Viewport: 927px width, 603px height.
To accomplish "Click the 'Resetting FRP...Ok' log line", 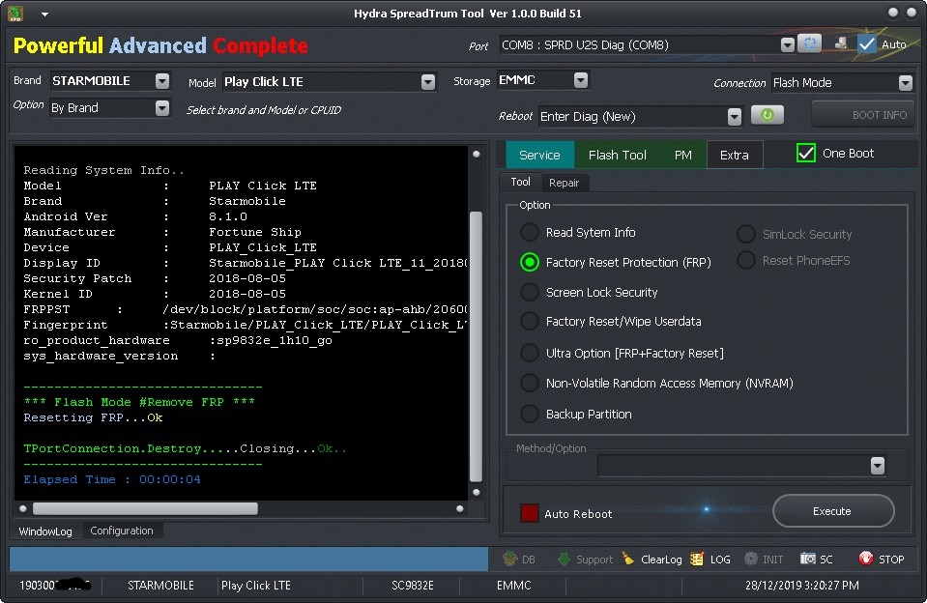I will [x=94, y=418].
